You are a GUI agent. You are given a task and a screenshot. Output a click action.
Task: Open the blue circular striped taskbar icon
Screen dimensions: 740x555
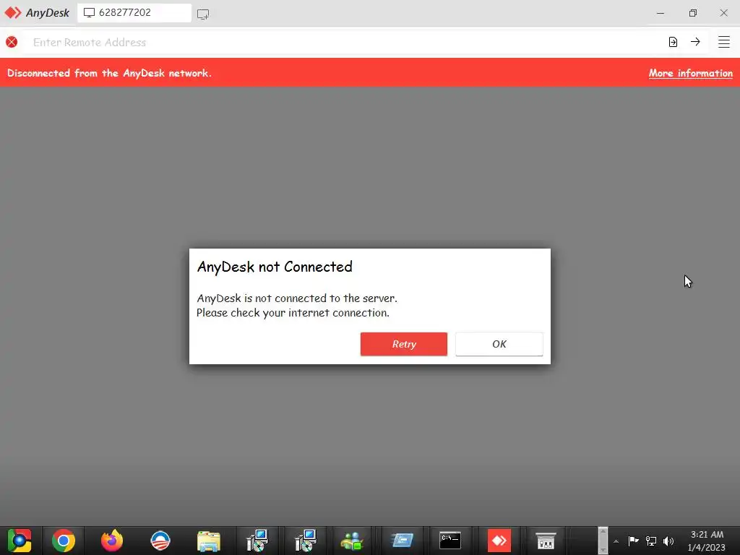[x=160, y=541]
